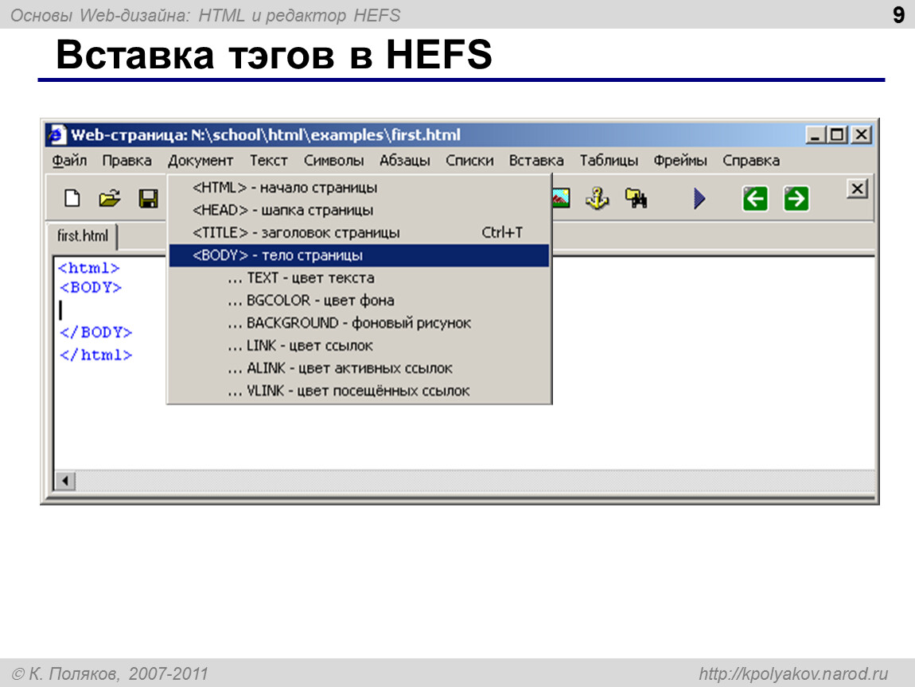Close the Web-страница window
915x687 pixels.
click(x=862, y=135)
